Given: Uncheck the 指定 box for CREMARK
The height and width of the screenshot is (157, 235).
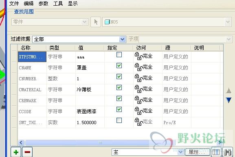Looking at the screenshot, I should tap(119, 98).
